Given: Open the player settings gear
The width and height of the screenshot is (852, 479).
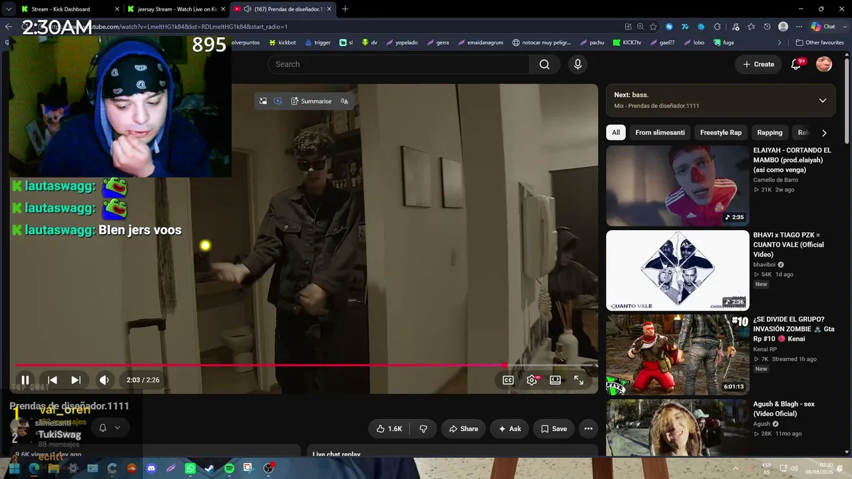Looking at the screenshot, I should [x=532, y=380].
